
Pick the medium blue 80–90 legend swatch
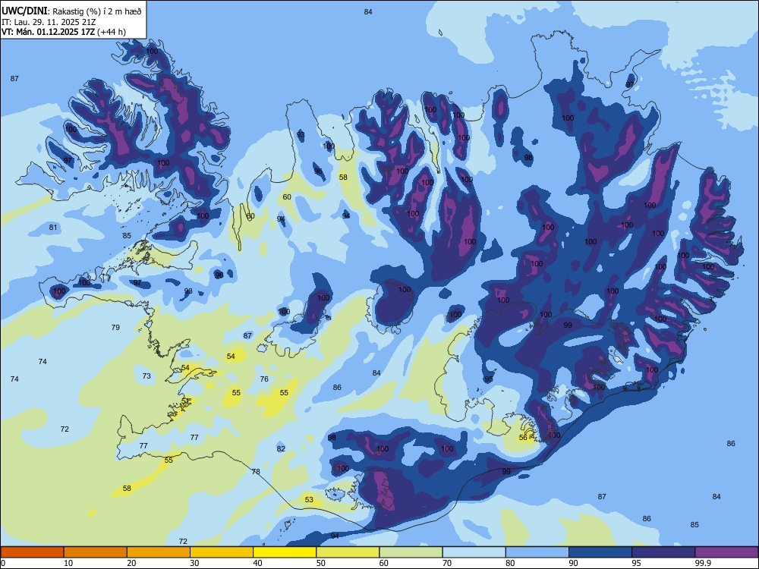(x=537, y=552)
